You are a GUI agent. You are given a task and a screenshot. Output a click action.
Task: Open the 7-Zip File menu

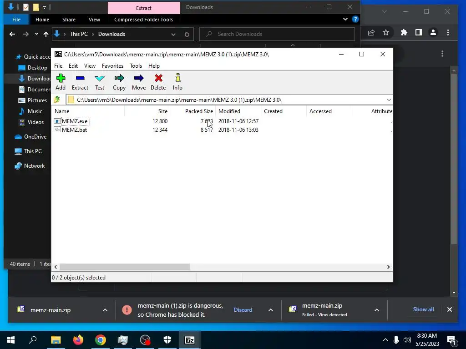(x=58, y=66)
